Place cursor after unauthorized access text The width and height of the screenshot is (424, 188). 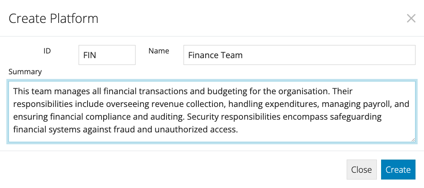238,130
